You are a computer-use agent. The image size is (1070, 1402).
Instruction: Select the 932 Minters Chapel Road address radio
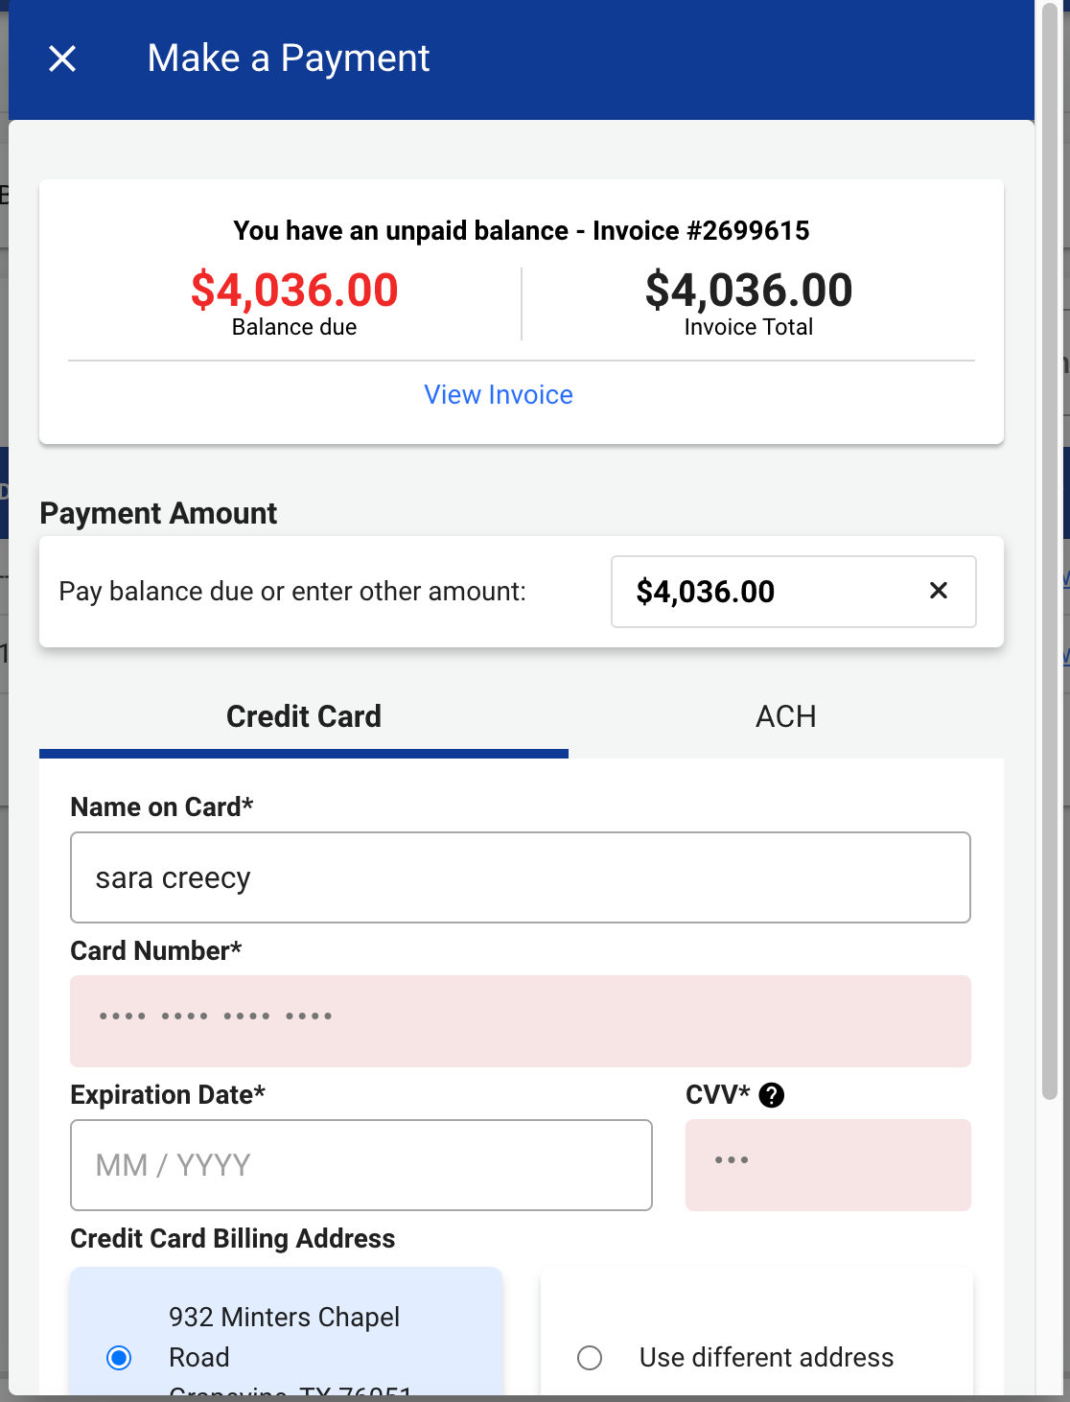(119, 1358)
